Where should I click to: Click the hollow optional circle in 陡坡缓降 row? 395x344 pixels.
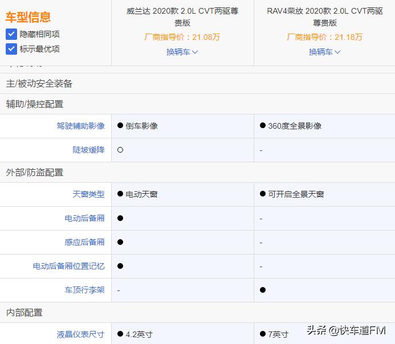[x=120, y=150]
